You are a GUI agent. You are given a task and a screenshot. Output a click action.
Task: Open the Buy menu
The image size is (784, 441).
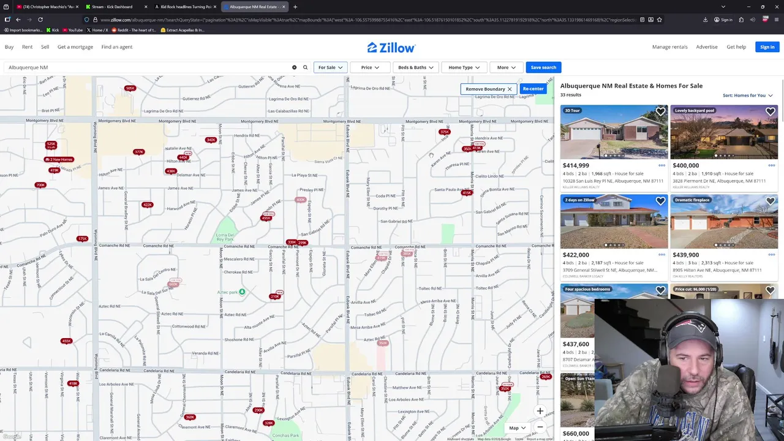[x=9, y=47]
